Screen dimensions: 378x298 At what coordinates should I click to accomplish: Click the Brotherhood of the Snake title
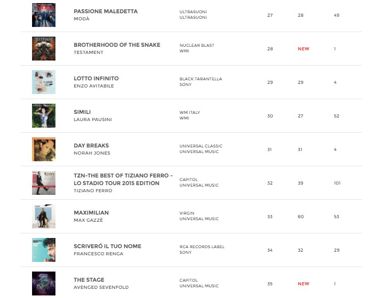117,45
